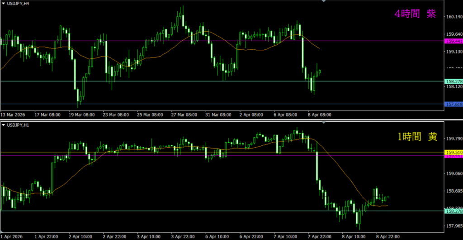Image resolution: width=463 pixels, height=240 pixels.
Task: Click 159.060 on the H1 price scale
Action: [454, 173]
